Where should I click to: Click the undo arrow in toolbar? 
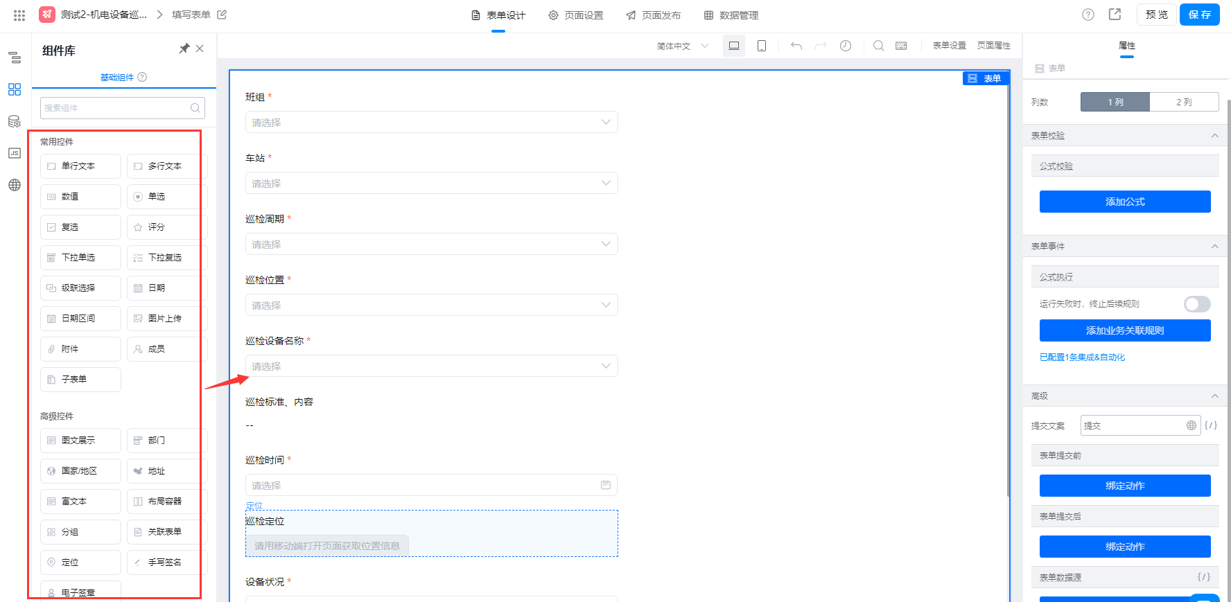coord(796,46)
